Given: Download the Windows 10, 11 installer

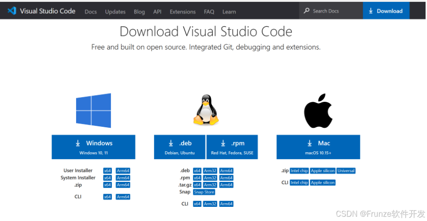Looking at the screenshot, I should (94, 147).
